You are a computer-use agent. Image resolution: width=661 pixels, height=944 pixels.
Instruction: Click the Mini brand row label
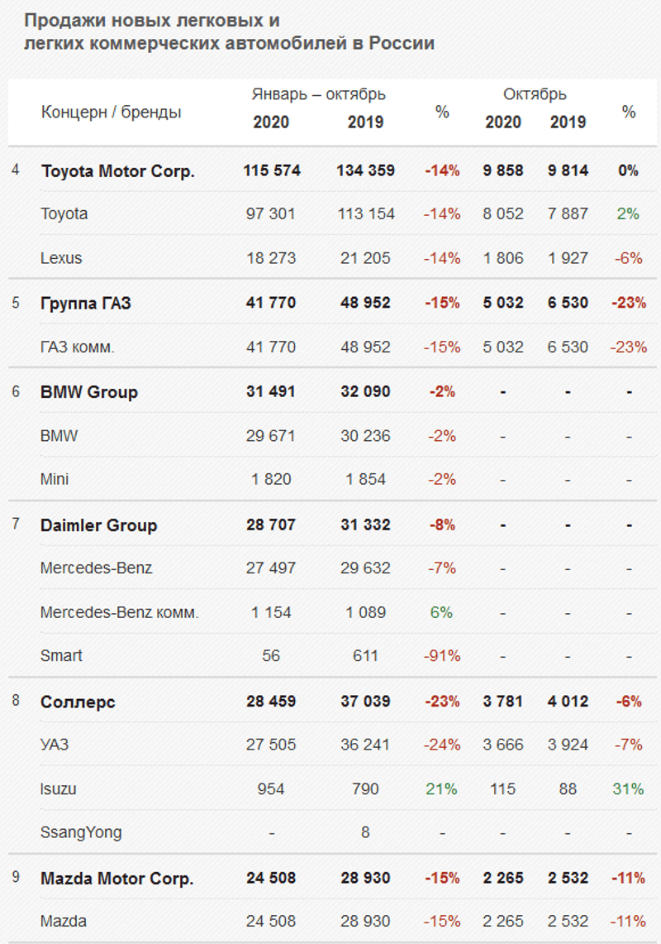(55, 480)
